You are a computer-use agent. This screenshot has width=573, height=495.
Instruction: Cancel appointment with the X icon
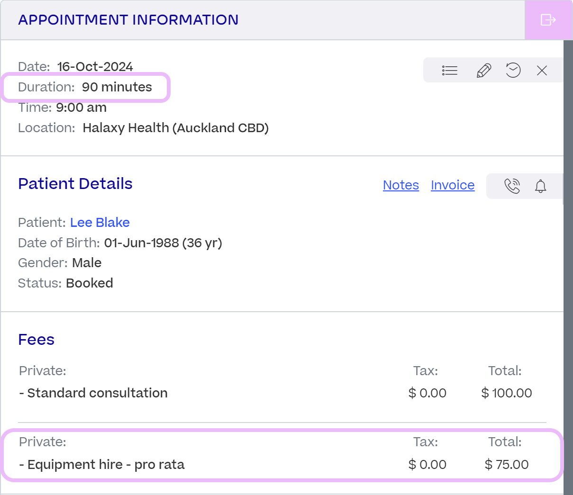point(542,71)
